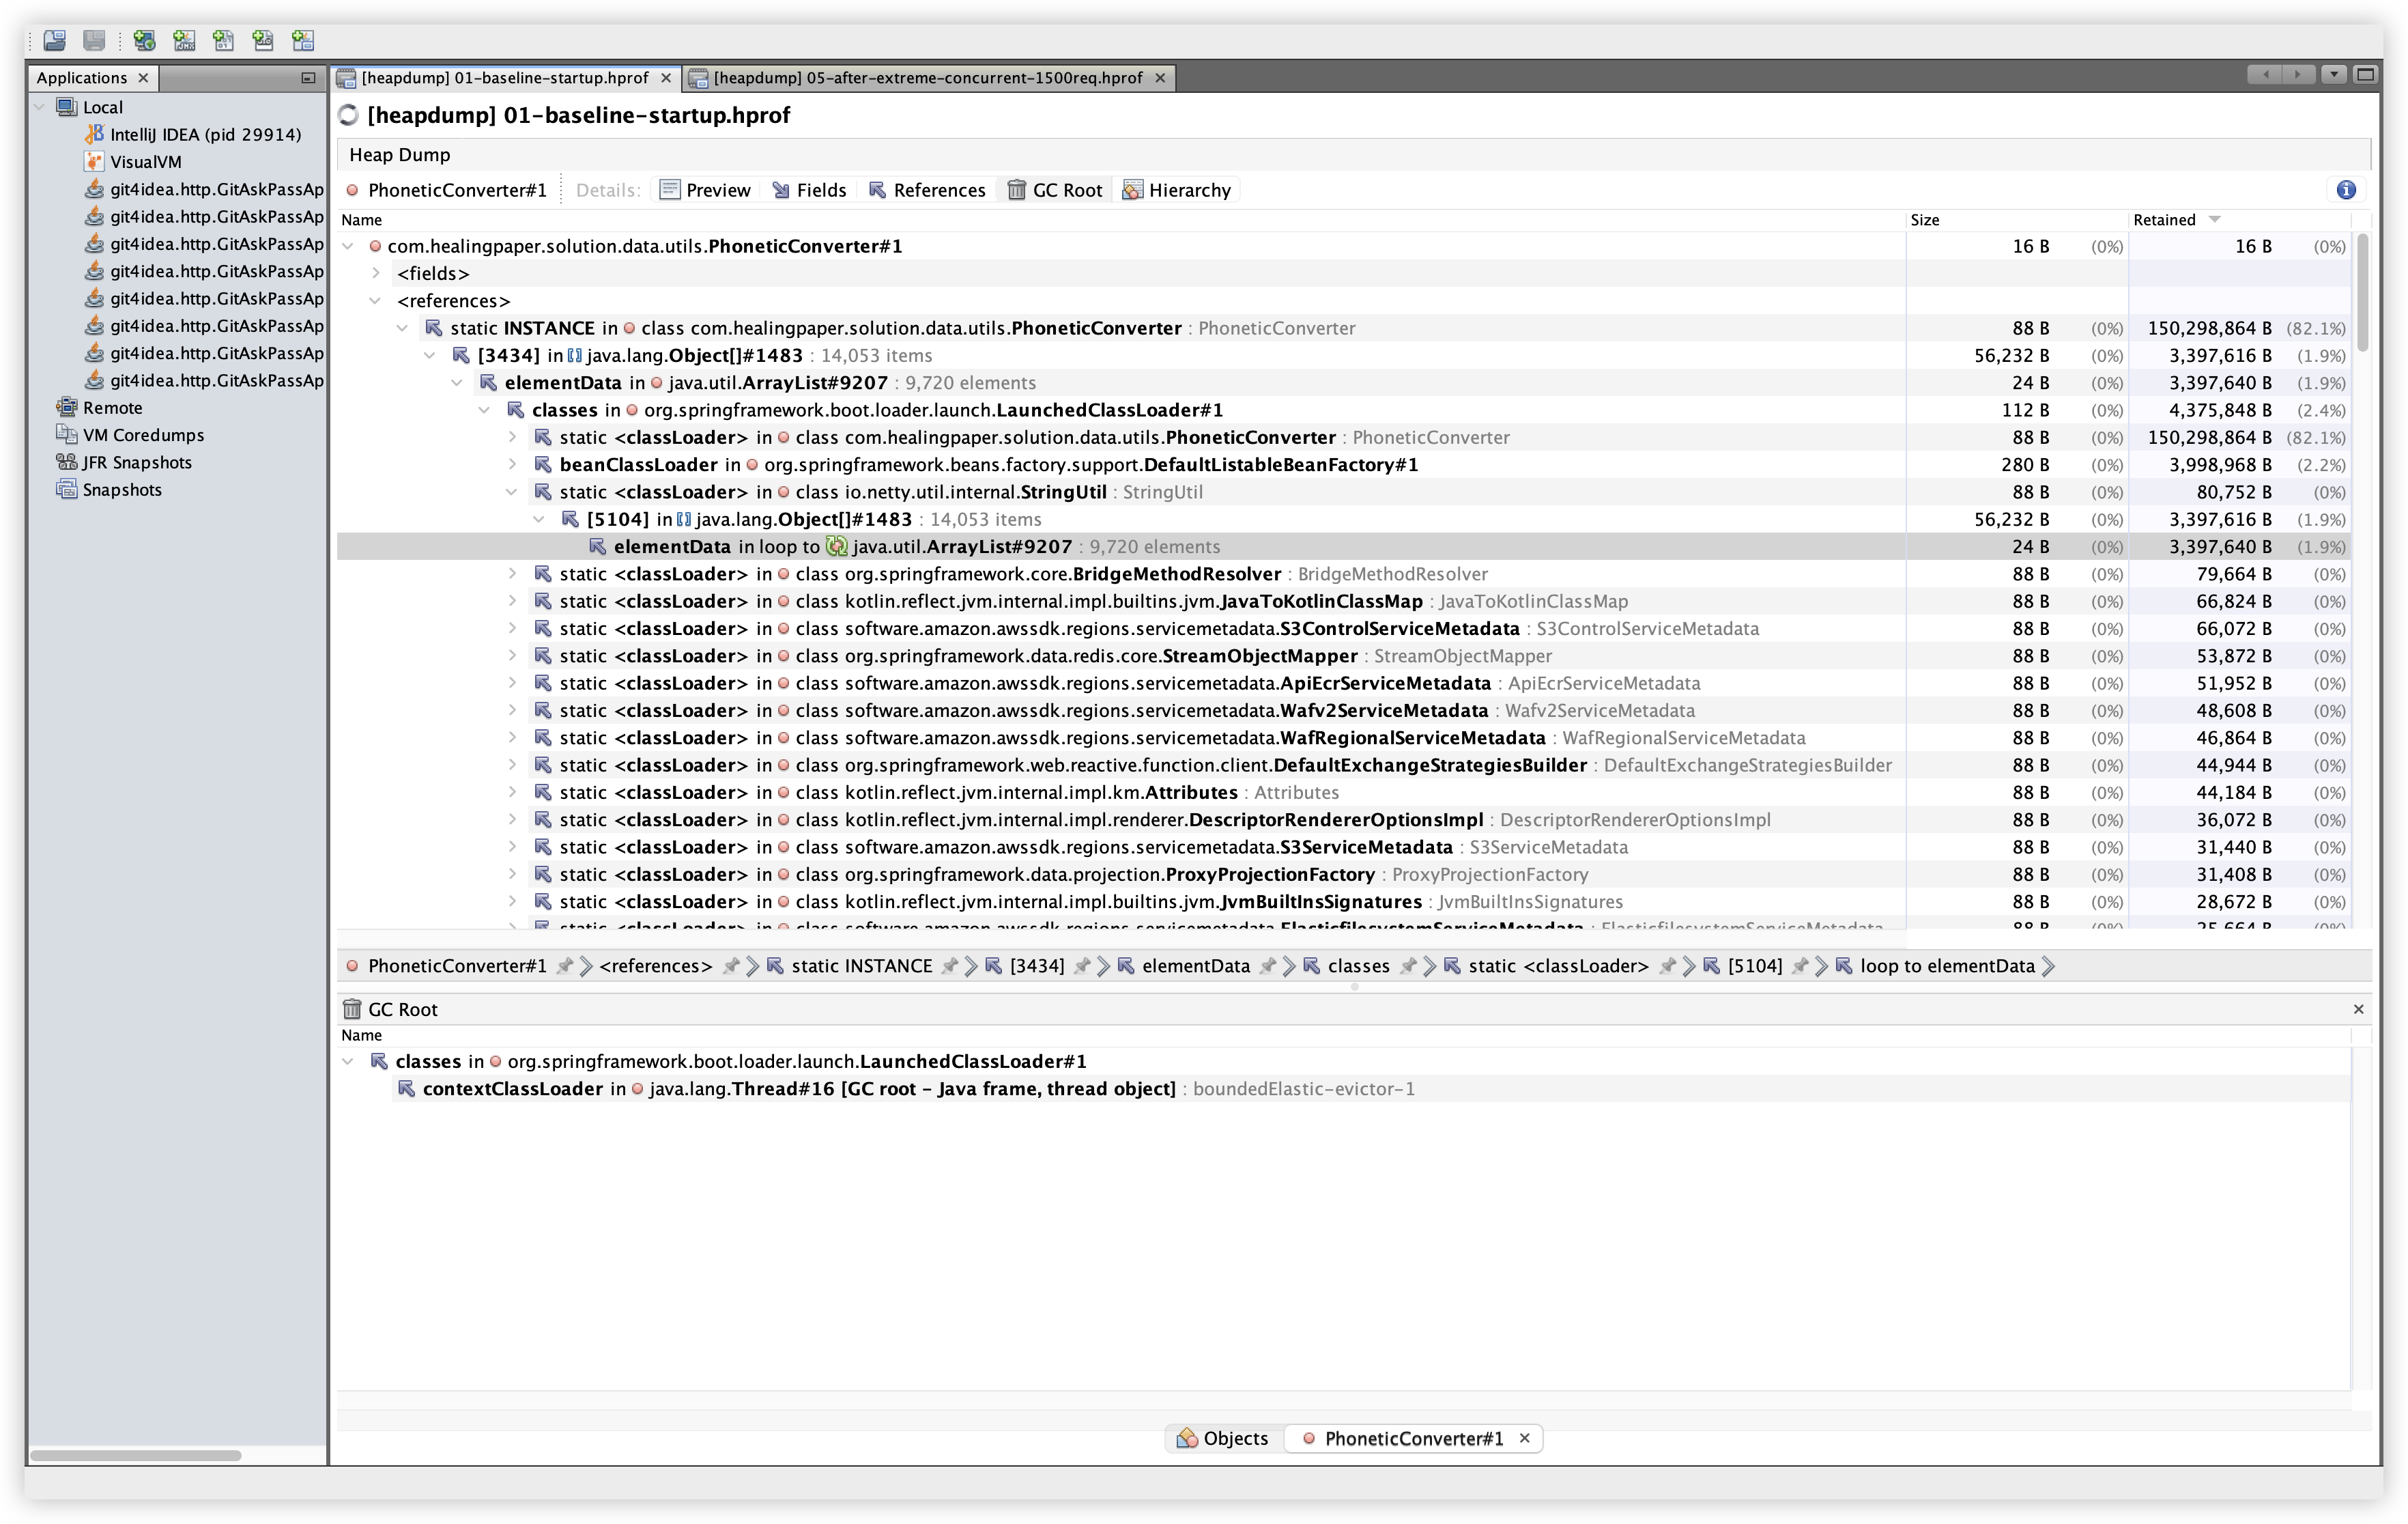Image resolution: width=2408 pixels, height=1524 pixels.
Task: Click the info icon in the details bar
Action: point(2346,190)
